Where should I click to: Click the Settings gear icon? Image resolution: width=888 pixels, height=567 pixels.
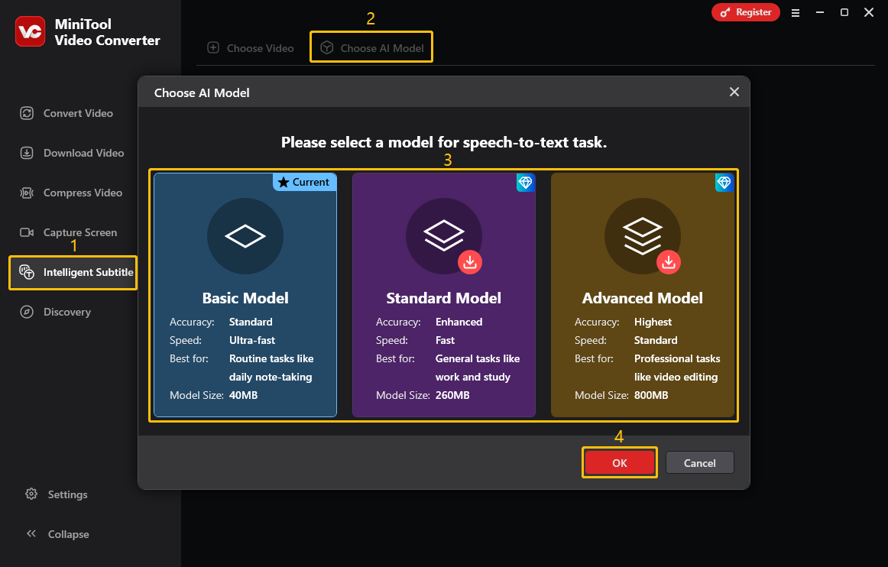[31, 494]
